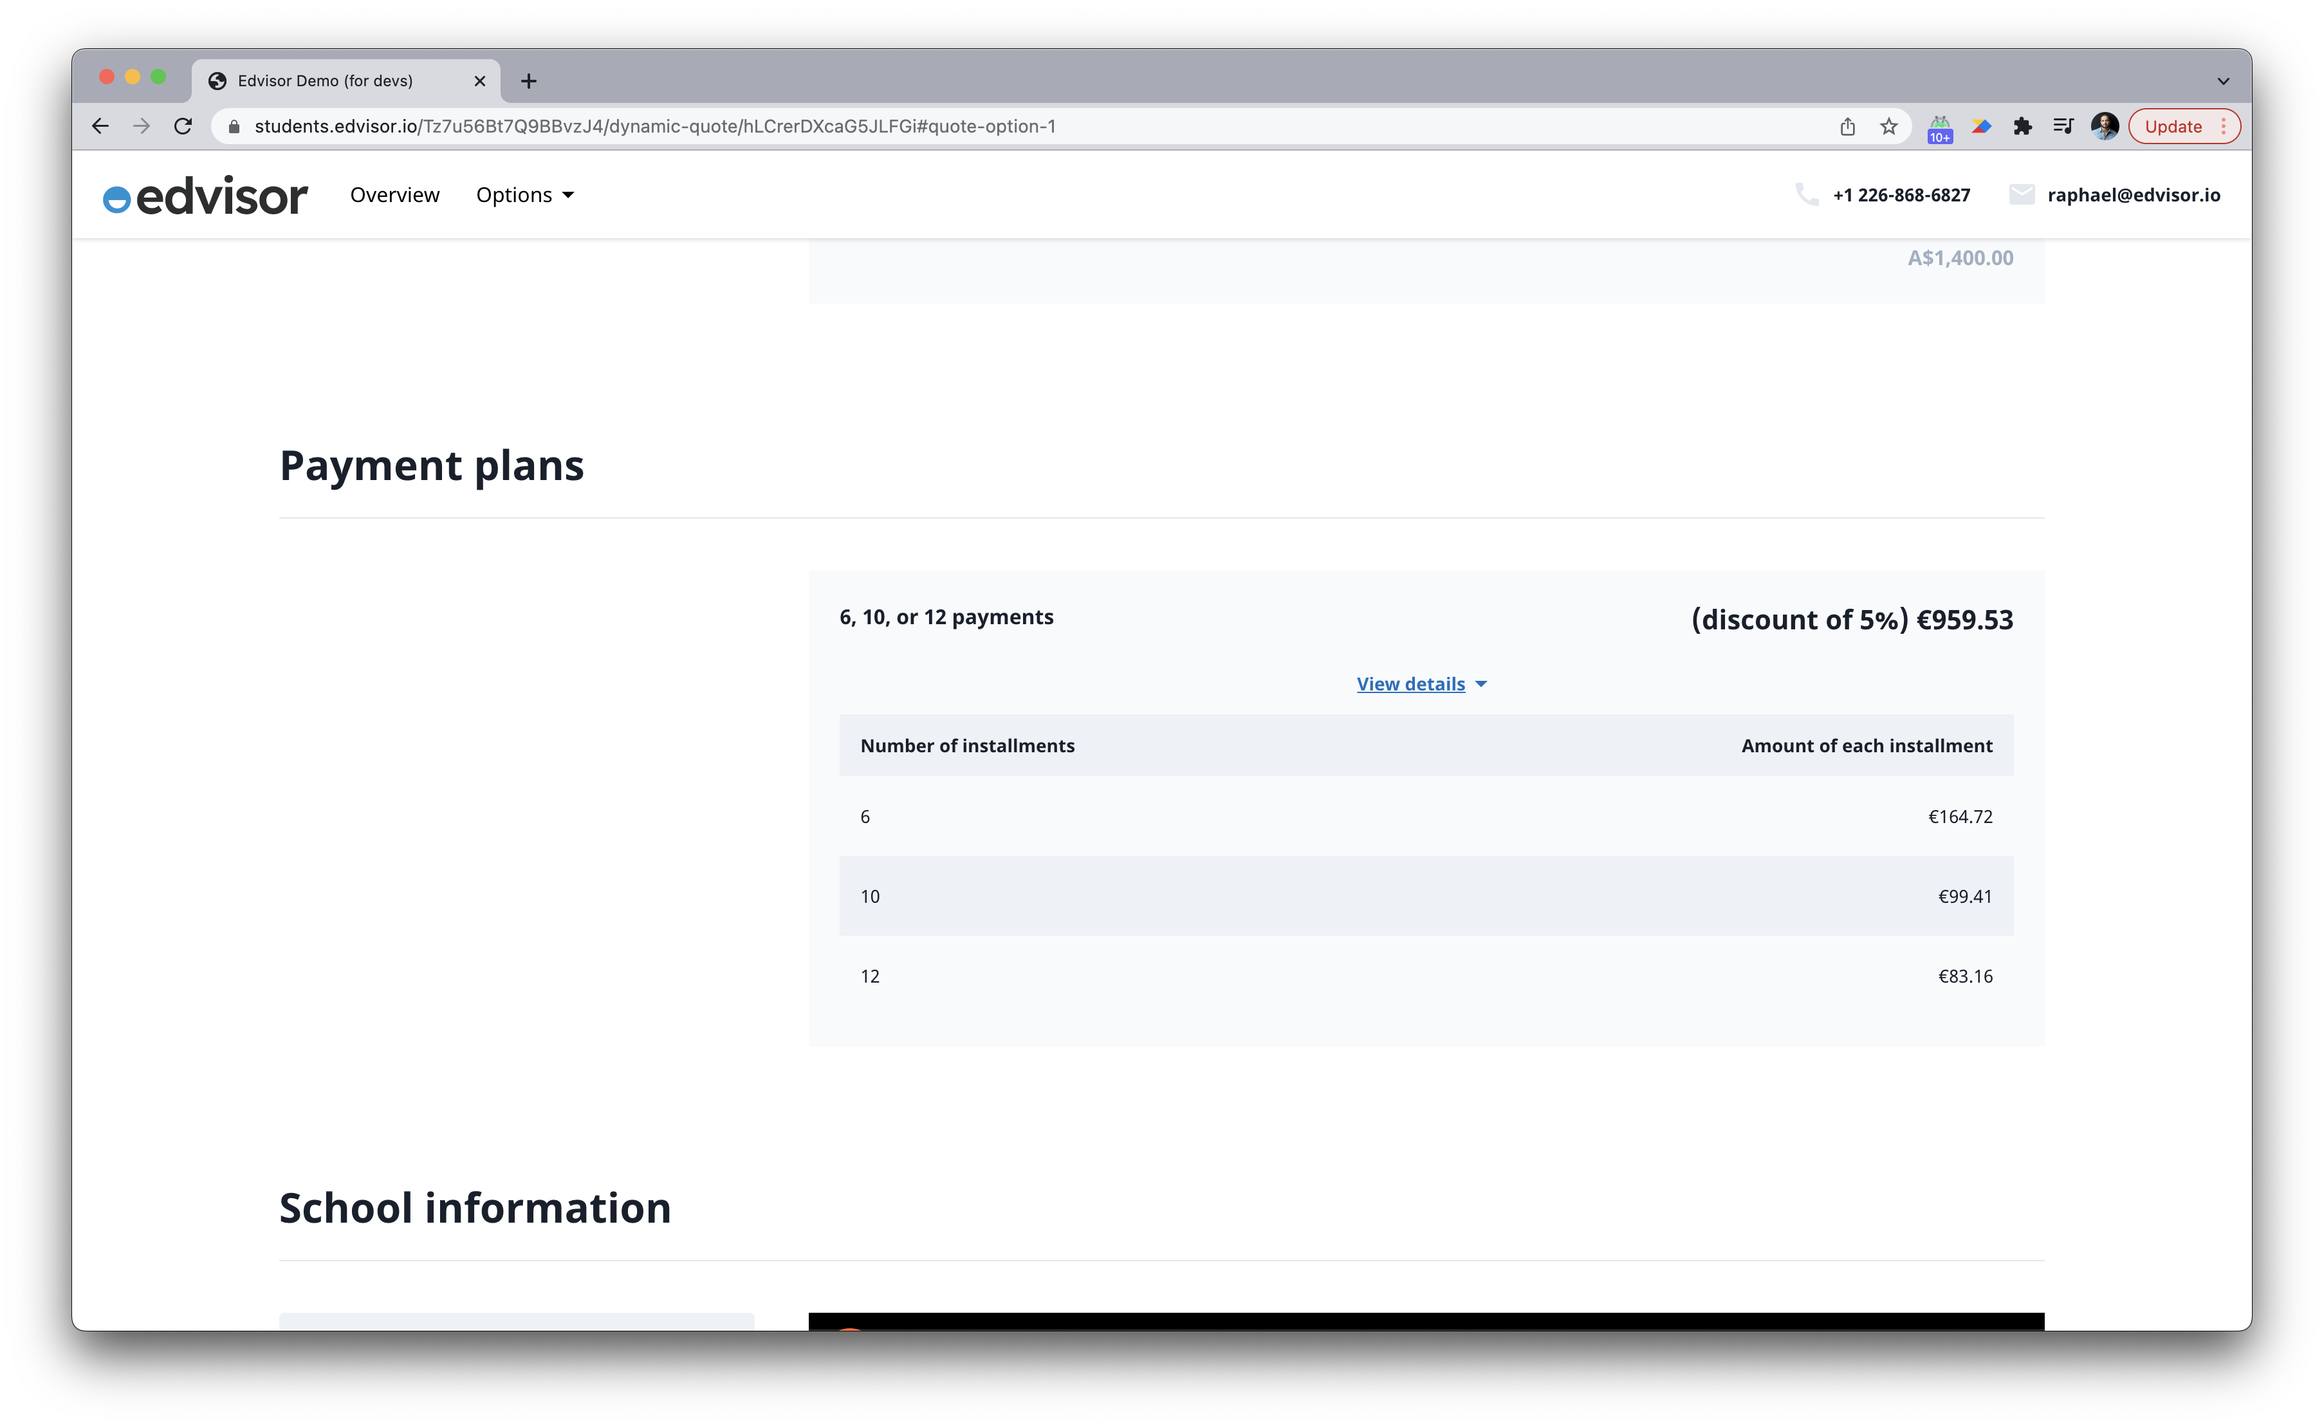Screen dimensions: 2324x1426
Task: Click the browser forward arrow
Action: [x=142, y=126]
